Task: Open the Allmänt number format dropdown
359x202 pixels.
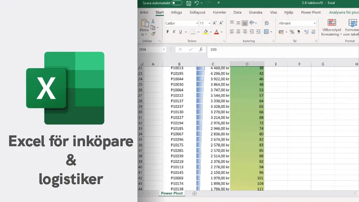Action: (314, 23)
